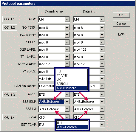Choose SPIROU in the ISUP list
The image size is (136, 132).
[x=72, y=84]
